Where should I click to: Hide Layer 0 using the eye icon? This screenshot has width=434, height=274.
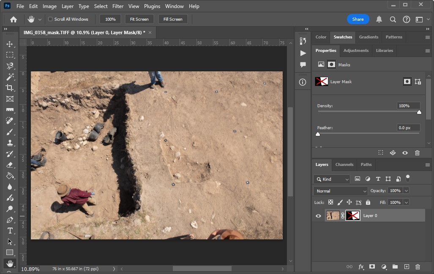[319, 216]
